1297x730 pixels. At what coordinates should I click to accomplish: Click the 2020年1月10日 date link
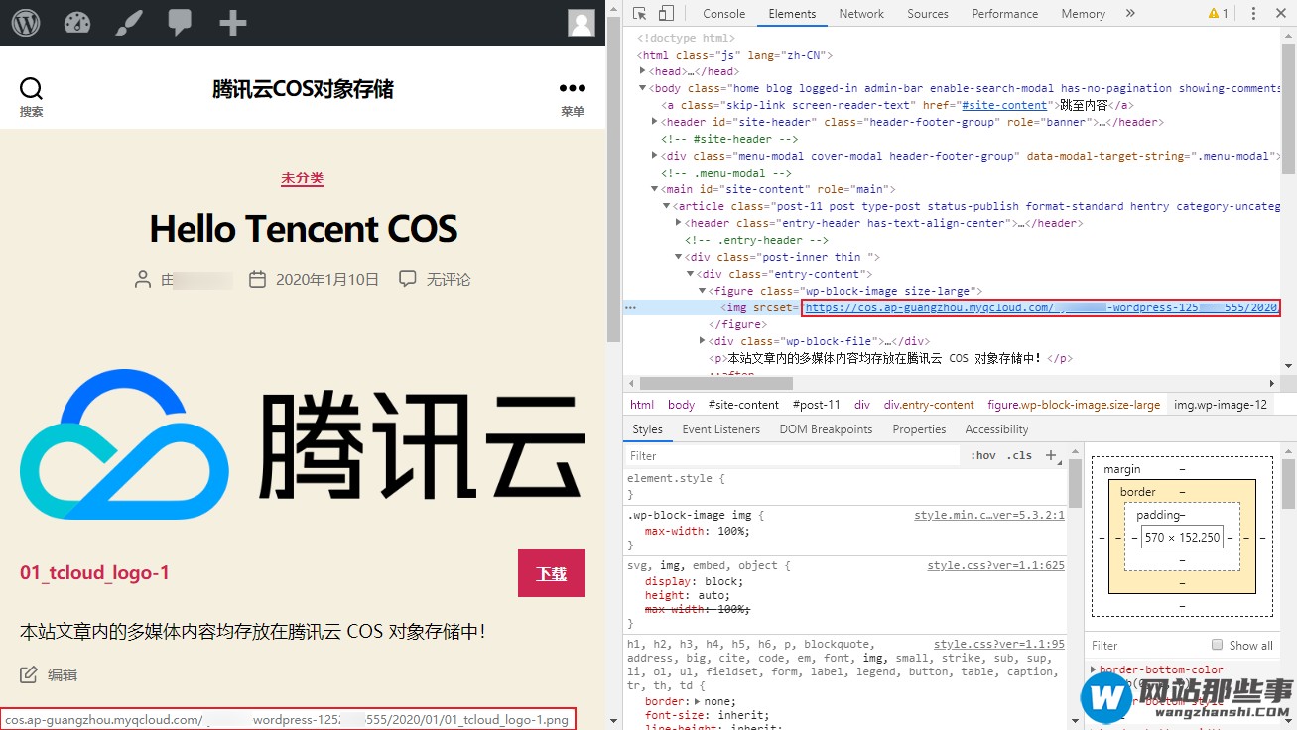(x=327, y=279)
